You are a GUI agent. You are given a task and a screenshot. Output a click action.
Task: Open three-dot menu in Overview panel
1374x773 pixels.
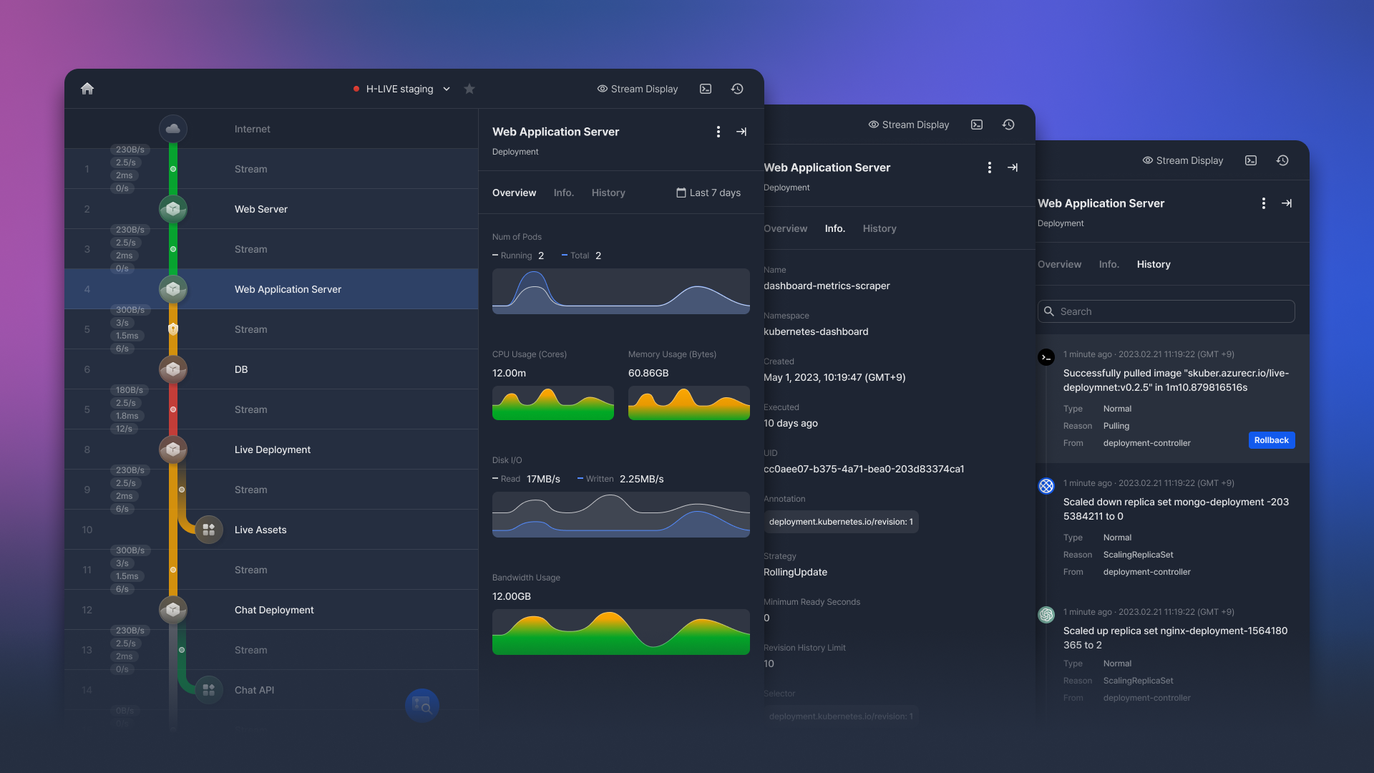718,132
